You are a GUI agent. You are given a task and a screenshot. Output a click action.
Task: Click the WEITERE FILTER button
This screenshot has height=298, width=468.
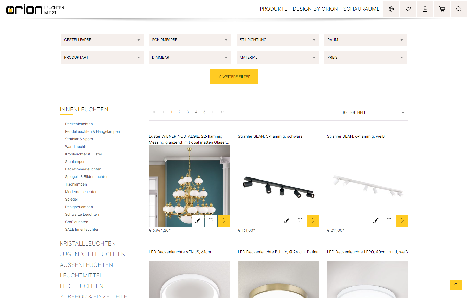point(234,77)
